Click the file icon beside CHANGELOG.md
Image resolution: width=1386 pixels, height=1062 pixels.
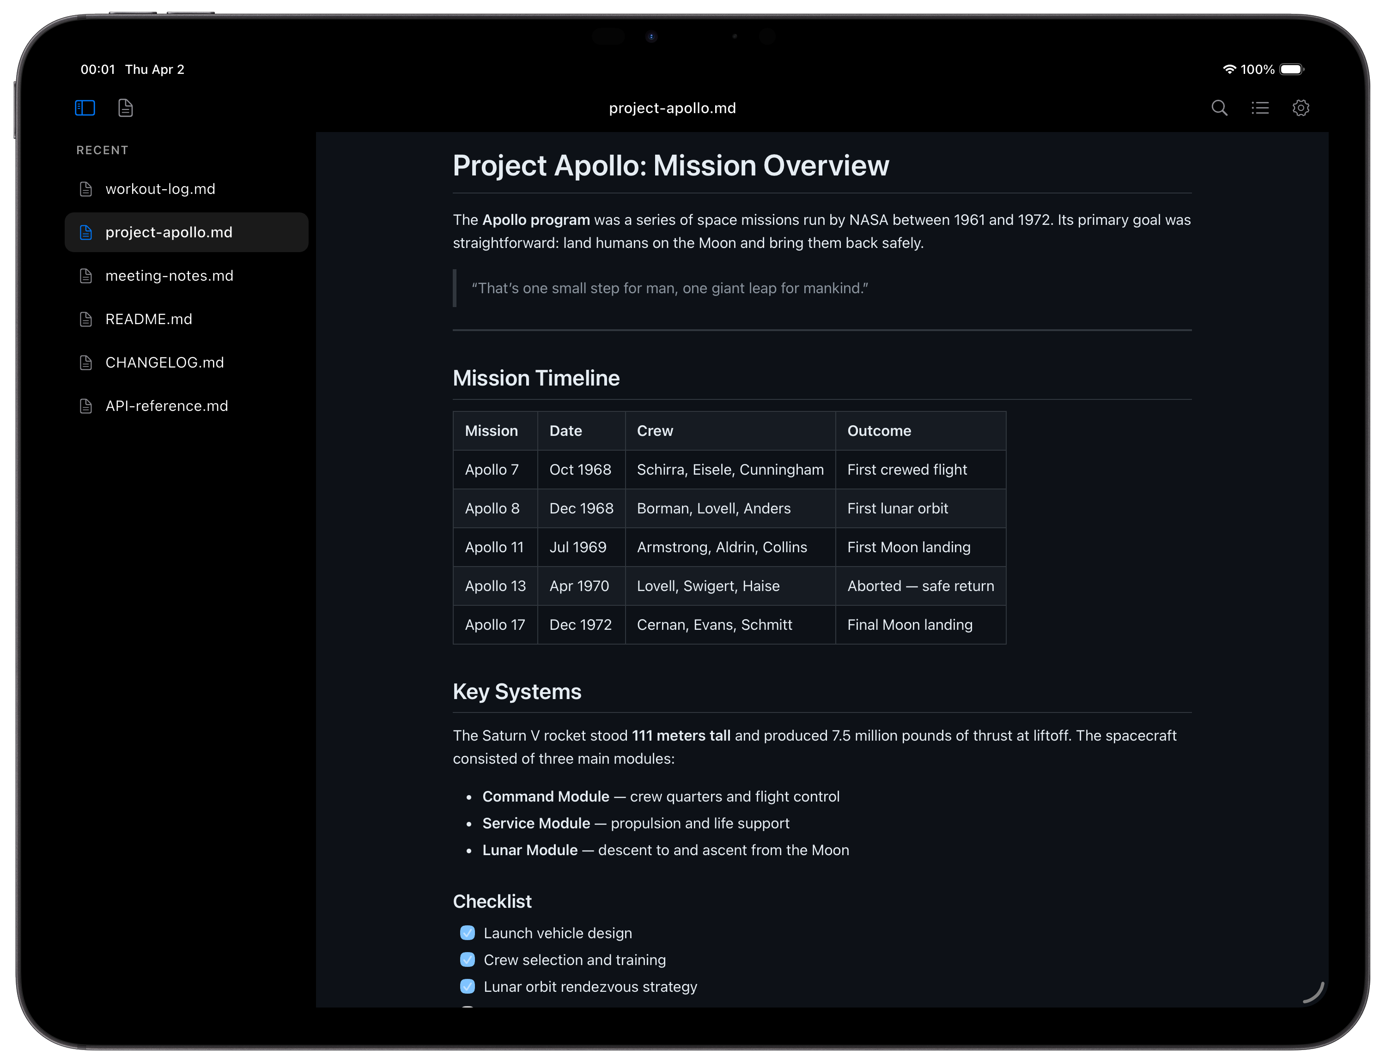tap(86, 362)
